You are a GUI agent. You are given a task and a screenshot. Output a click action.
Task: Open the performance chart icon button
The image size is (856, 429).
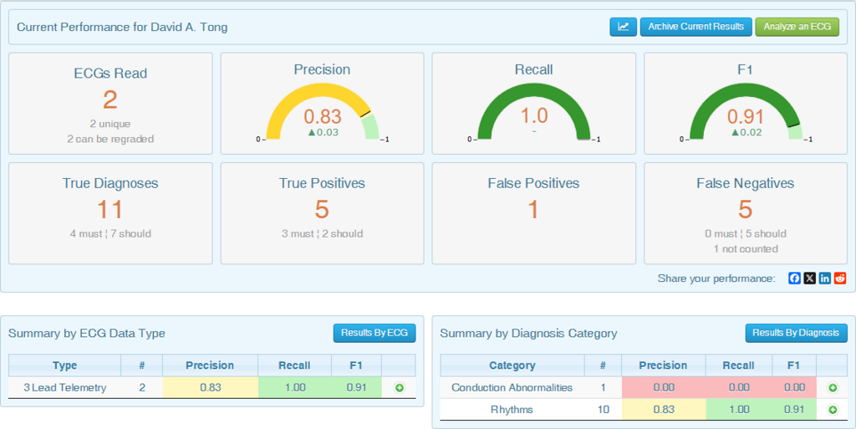pos(623,27)
